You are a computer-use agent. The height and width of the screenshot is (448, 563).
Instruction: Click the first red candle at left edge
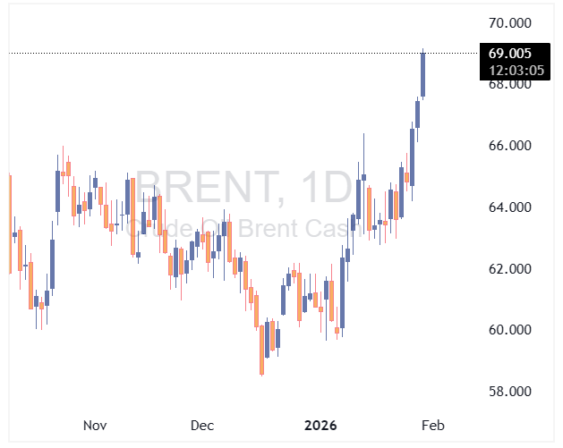pyautogui.click(x=10, y=224)
